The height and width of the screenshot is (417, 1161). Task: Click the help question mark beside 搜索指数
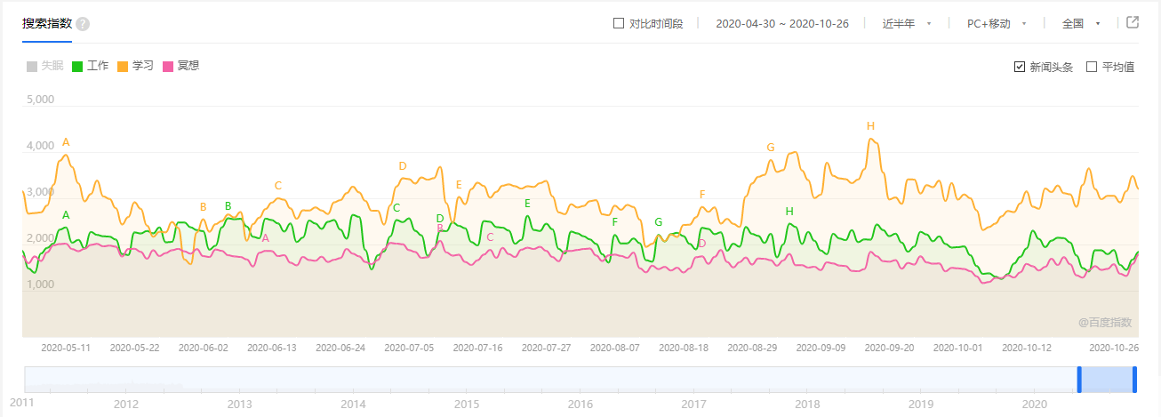(x=83, y=24)
